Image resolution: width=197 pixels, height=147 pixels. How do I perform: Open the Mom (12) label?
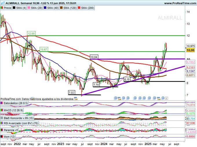pyautogui.click(x=10, y=137)
